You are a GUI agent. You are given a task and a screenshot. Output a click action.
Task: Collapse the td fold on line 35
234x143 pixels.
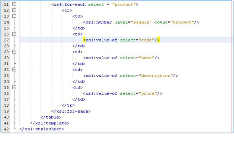pos(14,87)
